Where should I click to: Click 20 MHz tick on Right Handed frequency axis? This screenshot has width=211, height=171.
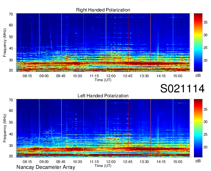pyautogui.click(x=11, y=70)
